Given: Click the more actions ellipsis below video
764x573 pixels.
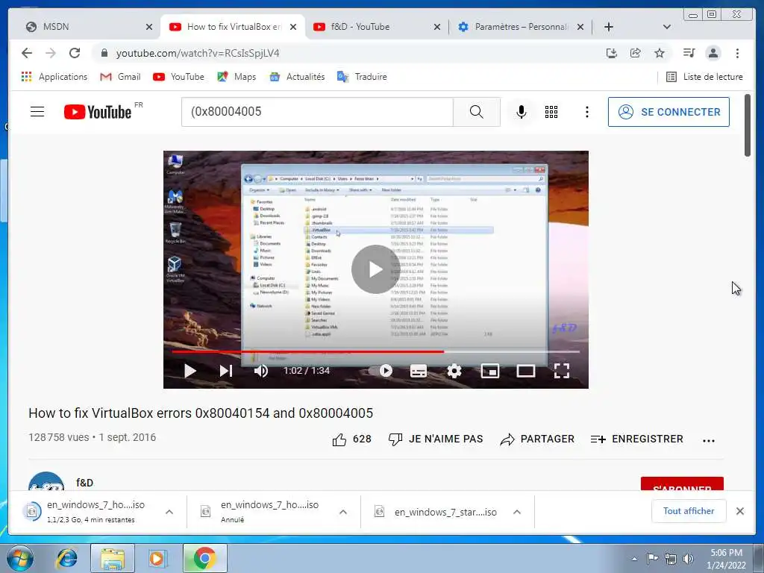Looking at the screenshot, I should [x=709, y=440].
